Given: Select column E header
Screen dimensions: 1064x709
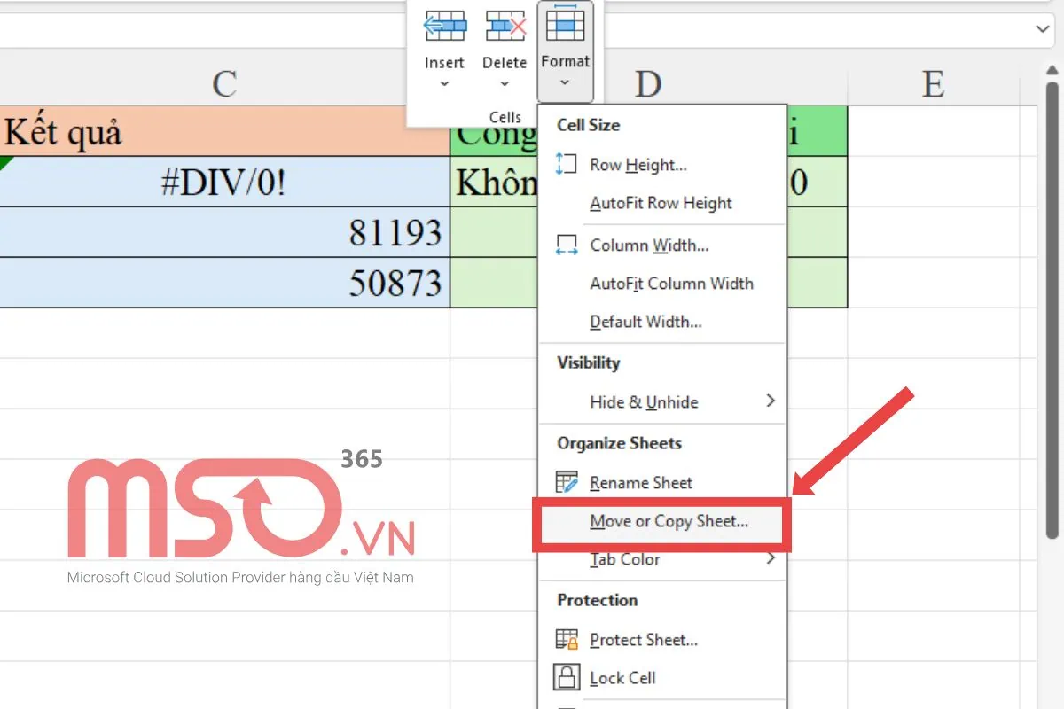Looking at the screenshot, I should (933, 84).
